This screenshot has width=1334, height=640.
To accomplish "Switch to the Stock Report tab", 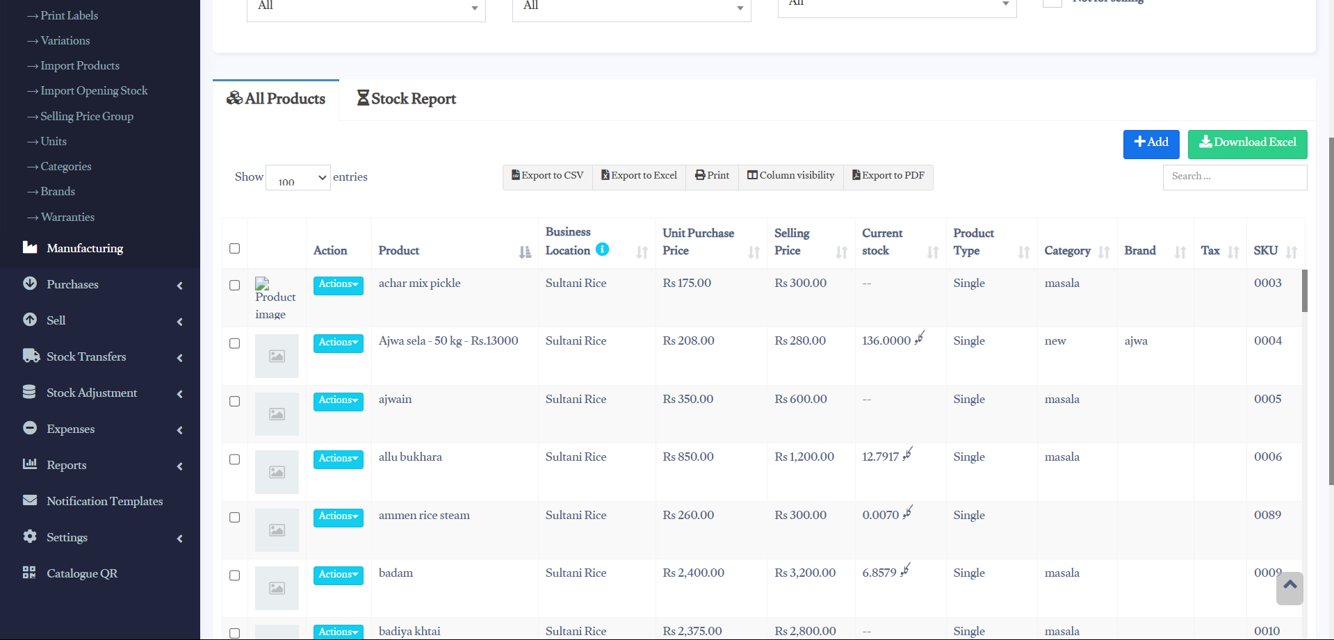I will coord(407,99).
